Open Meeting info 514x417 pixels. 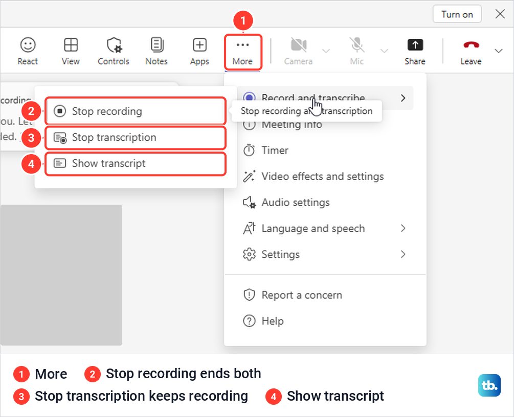coord(325,124)
